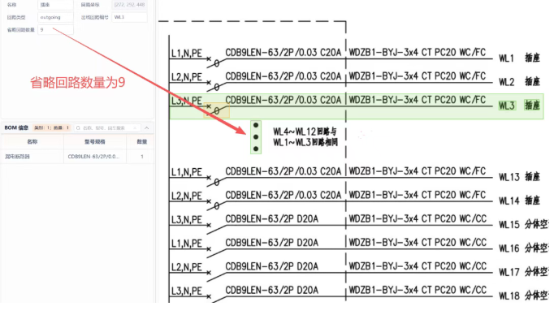554x315 pixels.
Task: Click the WL2 circuit number label
Action: 506,82
